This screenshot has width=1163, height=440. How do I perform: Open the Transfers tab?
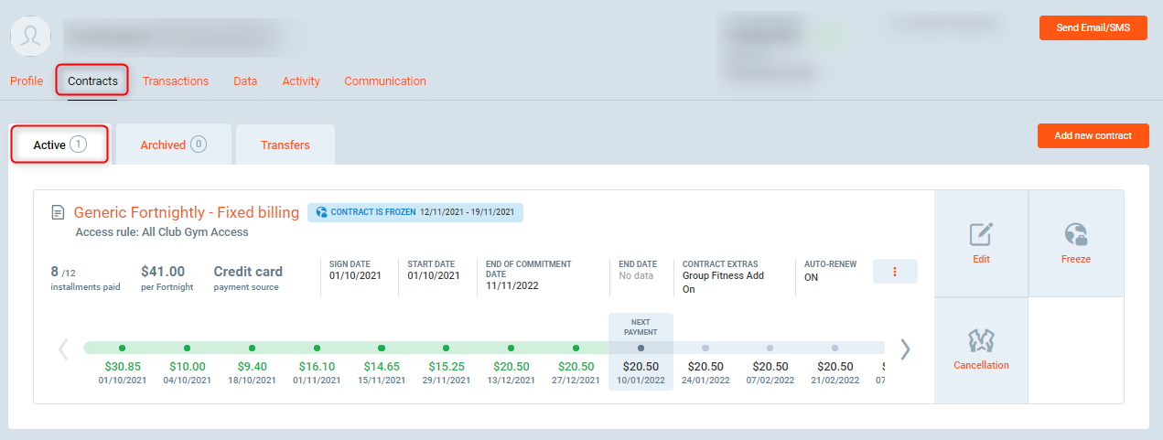285,145
